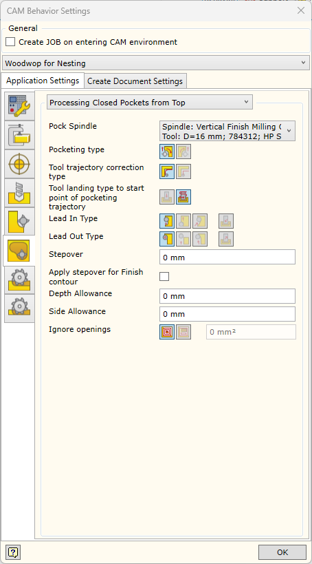Switch to Create Document Settings tab
This screenshot has width=312, height=564.
click(135, 81)
